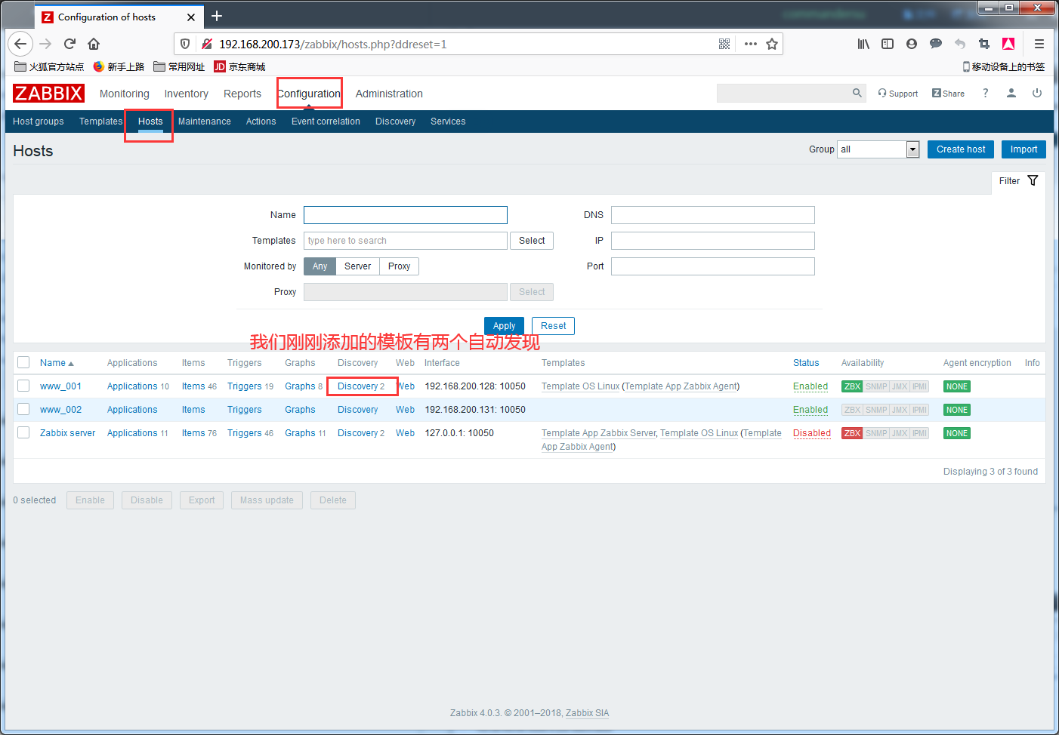
Task: Sort hosts by Name column
Action: (57, 363)
